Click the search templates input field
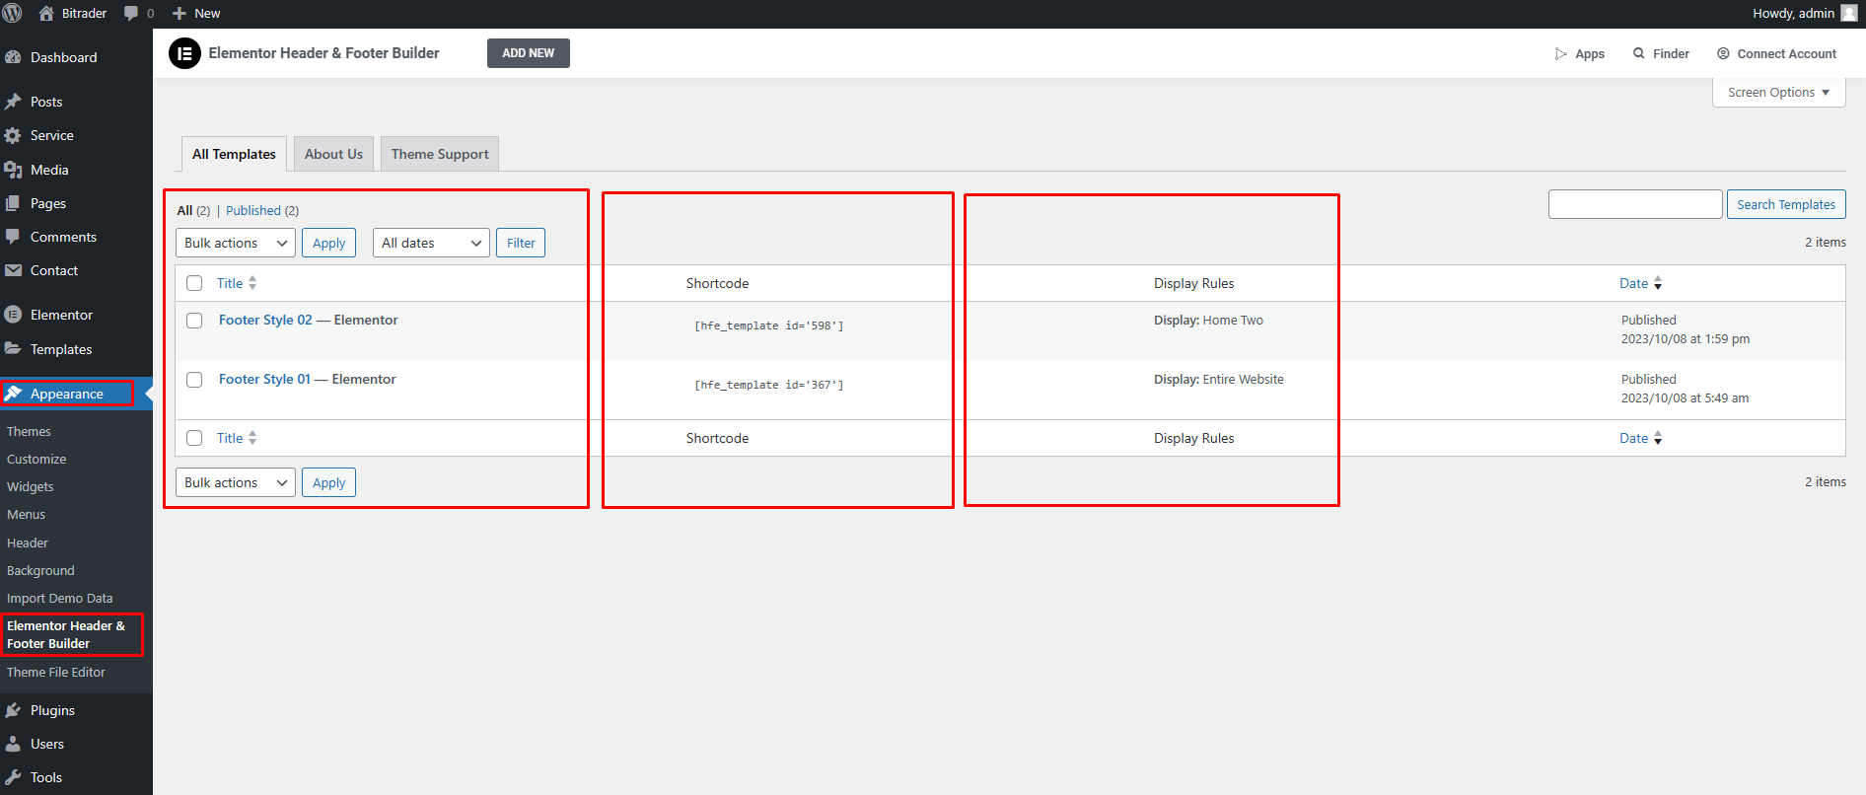1866x795 pixels. point(1634,204)
